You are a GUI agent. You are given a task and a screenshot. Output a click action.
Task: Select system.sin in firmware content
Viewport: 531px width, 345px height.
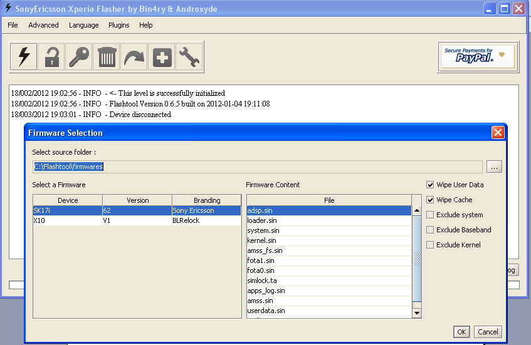click(329, 230)
